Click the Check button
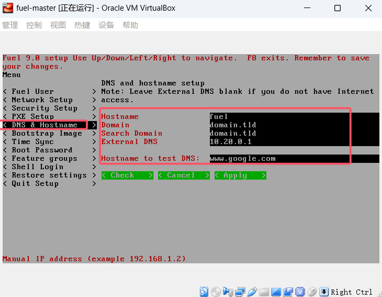This screenshot has width=382, height=297. pyautogui.click(x=128, y=175)
